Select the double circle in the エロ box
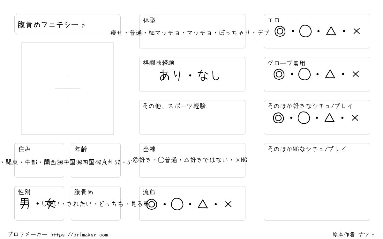Viewport: 383px width, 239px height. 280,31
